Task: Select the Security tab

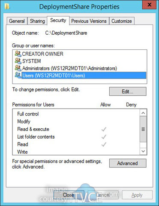Action: coord(58,20)
